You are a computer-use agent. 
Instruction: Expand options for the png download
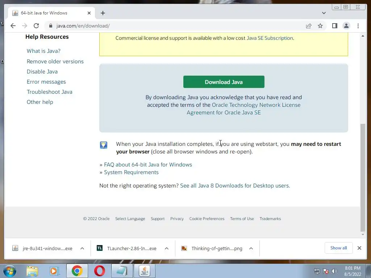(251, 248)
